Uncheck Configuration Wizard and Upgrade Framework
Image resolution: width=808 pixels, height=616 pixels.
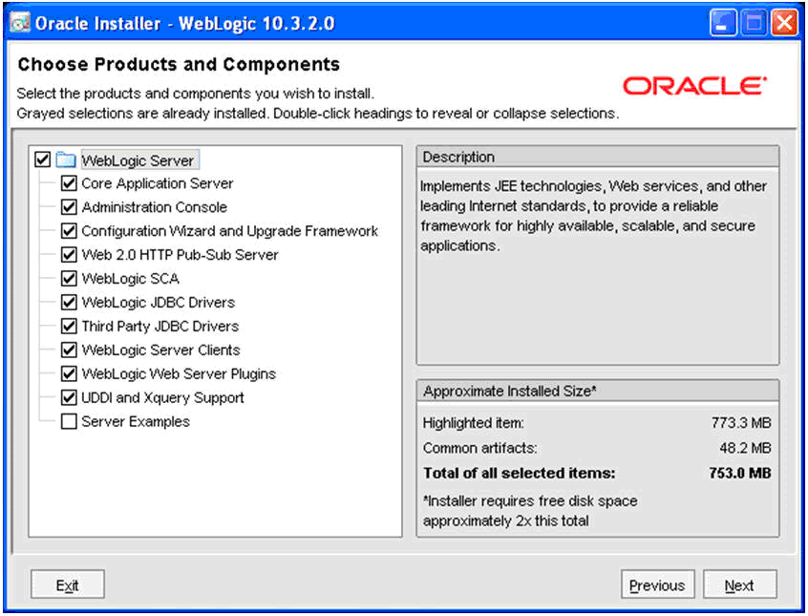coord(69,230)
